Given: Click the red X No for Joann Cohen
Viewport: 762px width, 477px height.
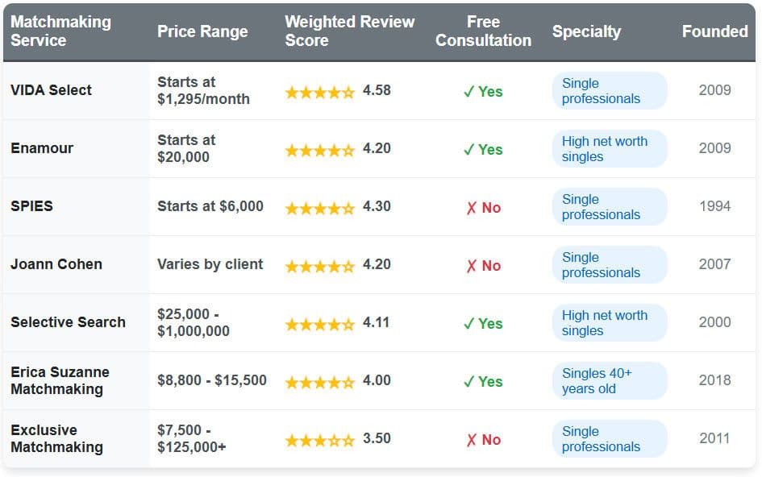Looking at the screenshot, I should point(483,266).
